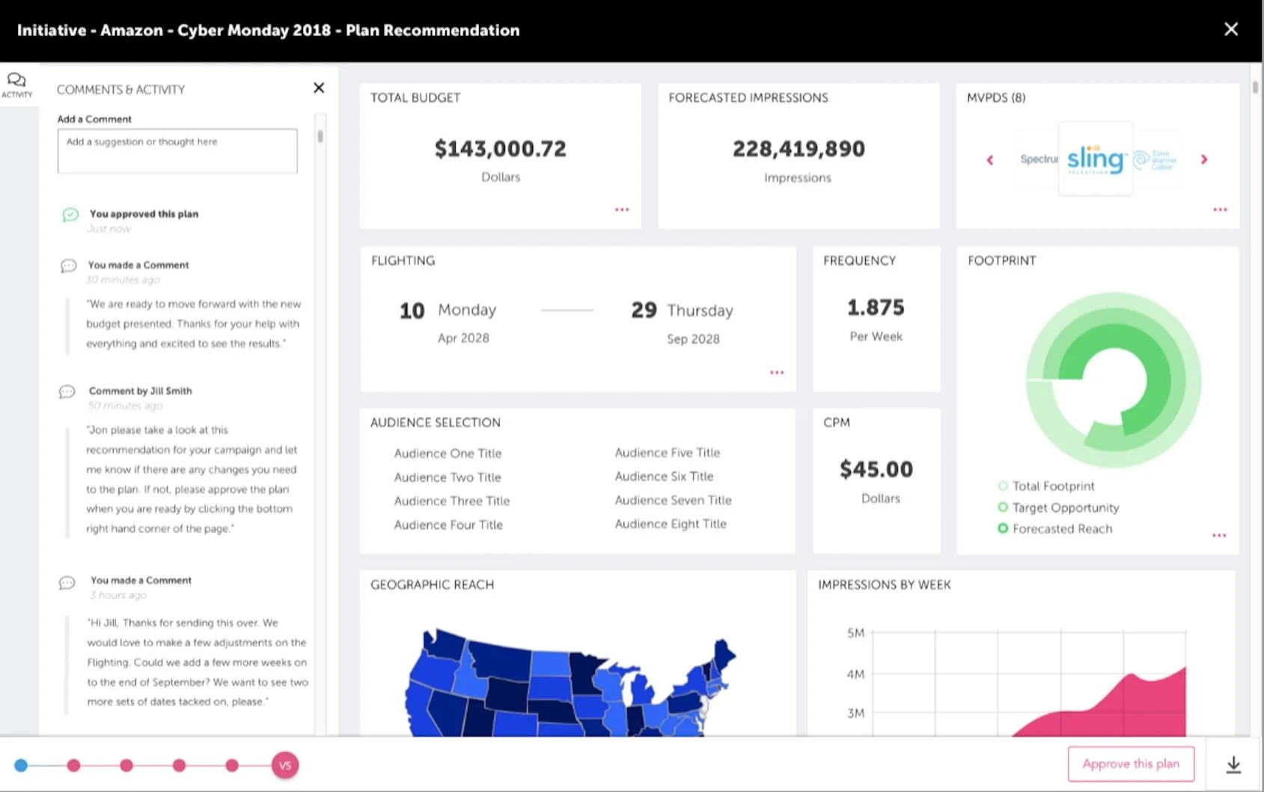Click the 228,419,890 forecasted impressions value
1264x792 pixels.
point(799,149)
